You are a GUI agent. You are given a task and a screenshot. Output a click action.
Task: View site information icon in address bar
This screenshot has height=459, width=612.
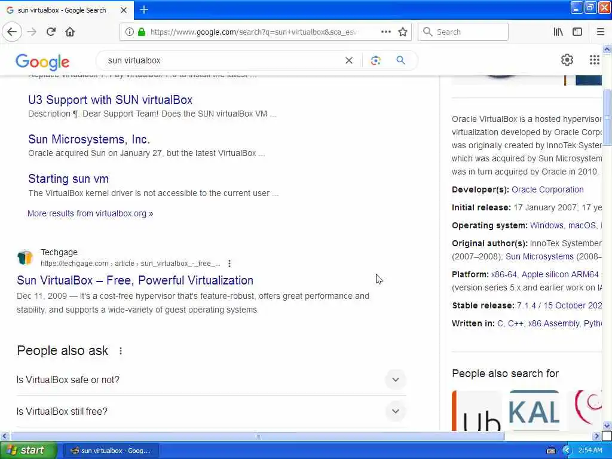[x=129, y=32]
